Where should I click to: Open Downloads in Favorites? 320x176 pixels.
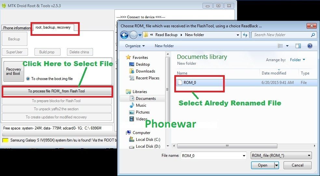point(145,71)
